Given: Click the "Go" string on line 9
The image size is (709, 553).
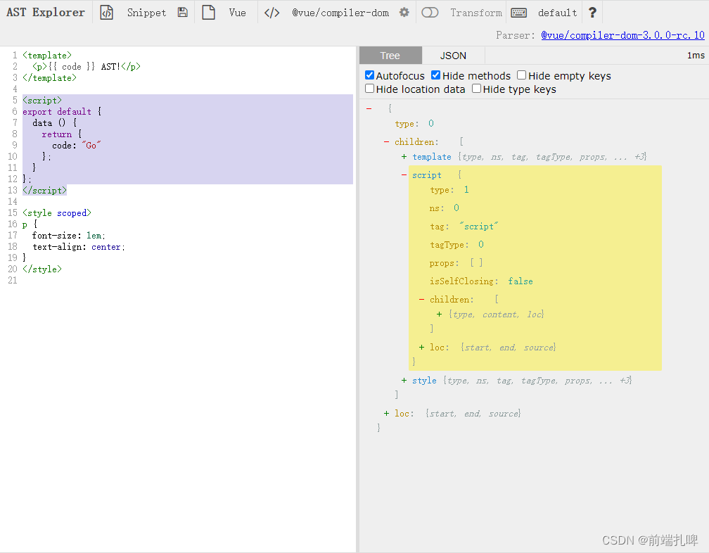Looking at the screenshot, I should pos(91,145).
